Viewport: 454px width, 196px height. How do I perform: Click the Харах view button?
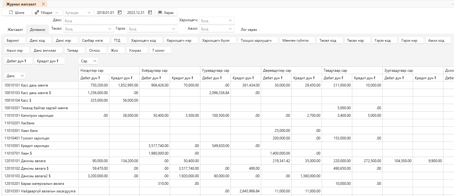[x=166, y=12]
